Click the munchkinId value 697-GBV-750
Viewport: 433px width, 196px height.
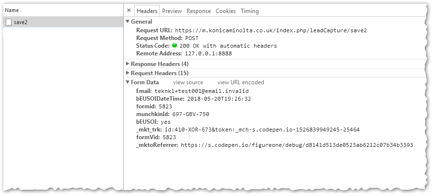[x=191, y=114]
